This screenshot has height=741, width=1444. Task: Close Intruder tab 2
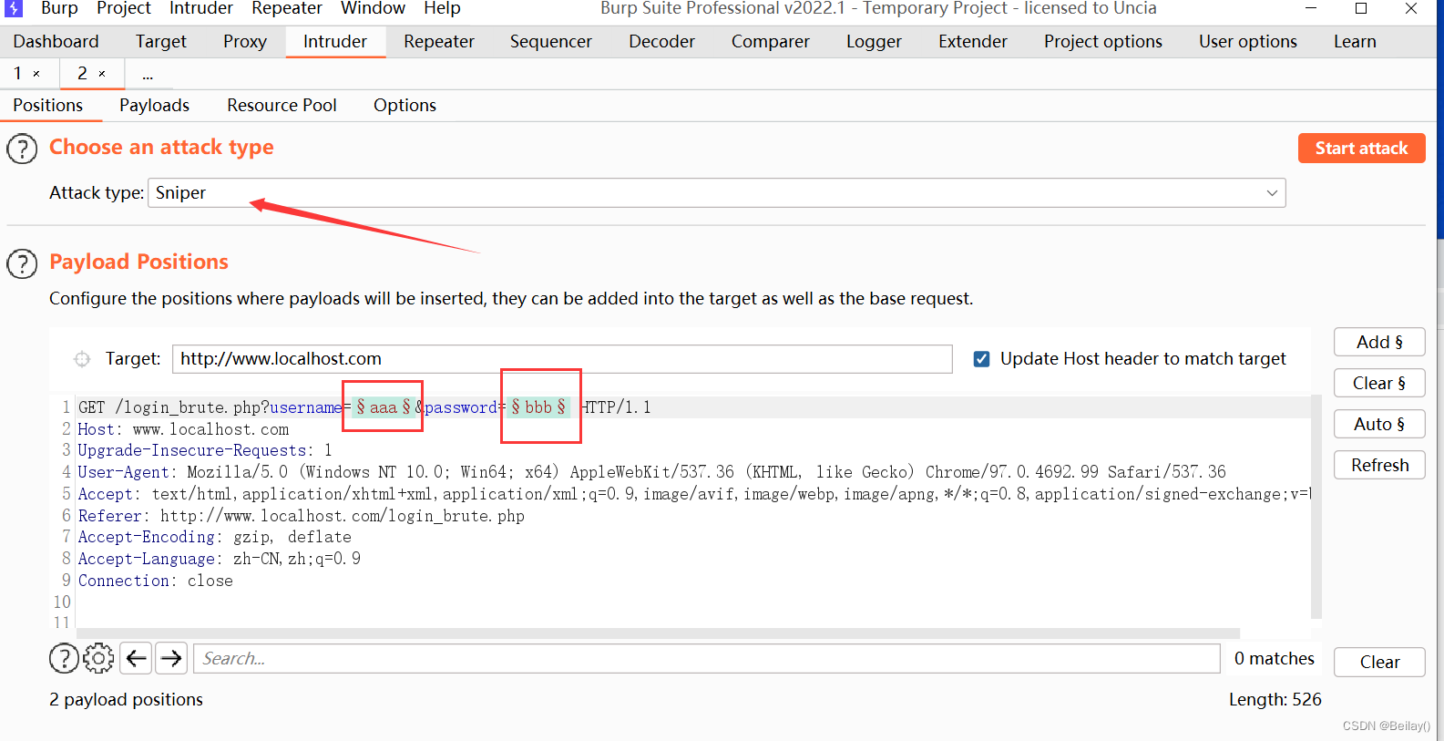point(102,74)
